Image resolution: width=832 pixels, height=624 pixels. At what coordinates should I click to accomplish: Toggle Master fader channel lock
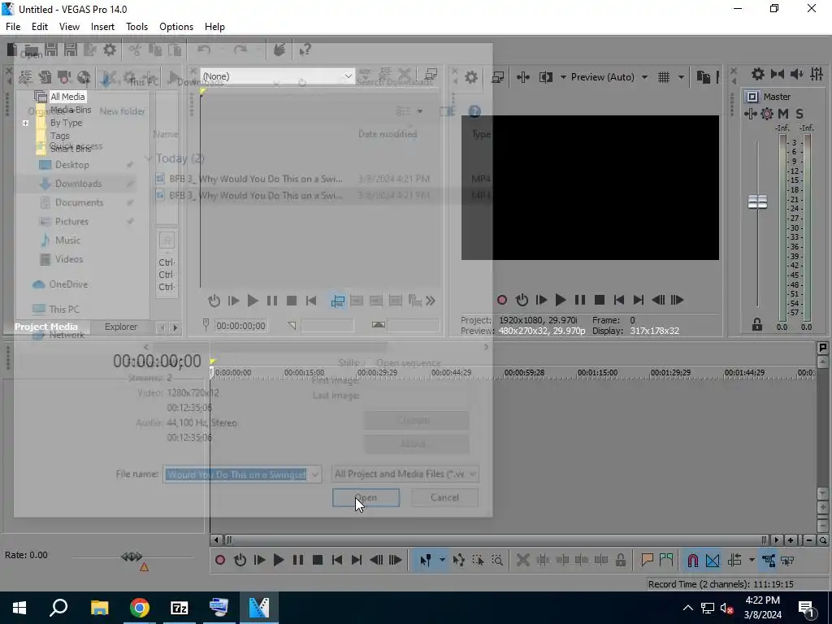click(757, 325)
